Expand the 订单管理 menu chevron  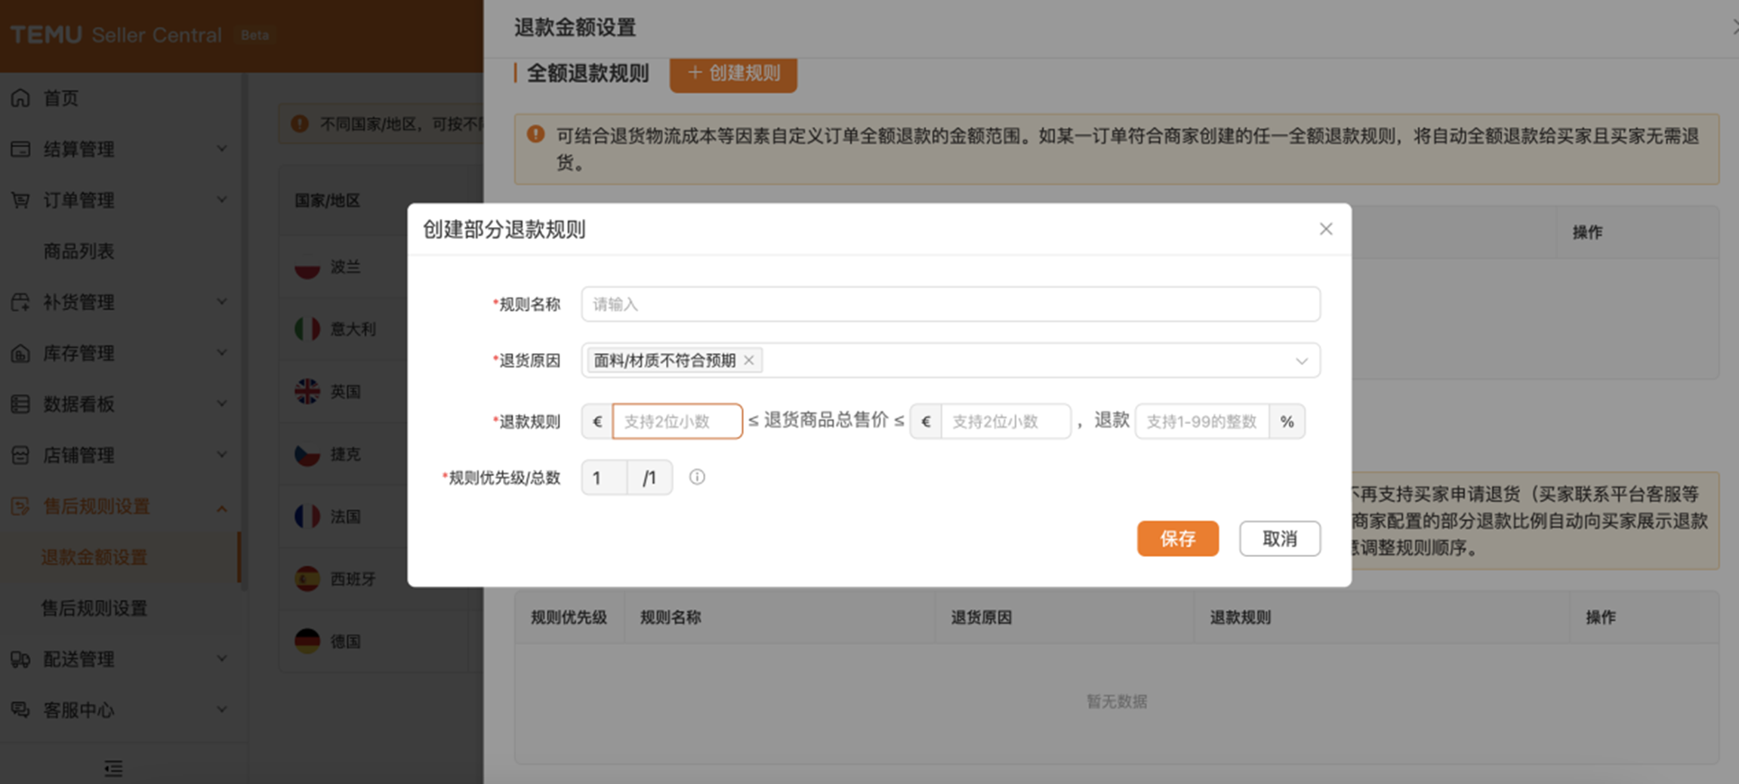(x=221, y=199)
